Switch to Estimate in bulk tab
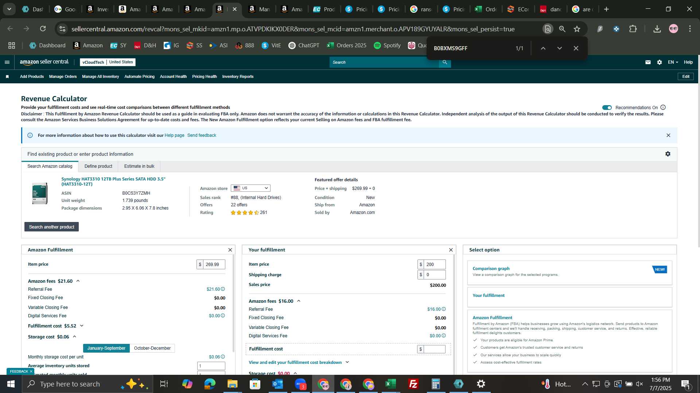The image size is (700, 393). click(x=139, y=167)
